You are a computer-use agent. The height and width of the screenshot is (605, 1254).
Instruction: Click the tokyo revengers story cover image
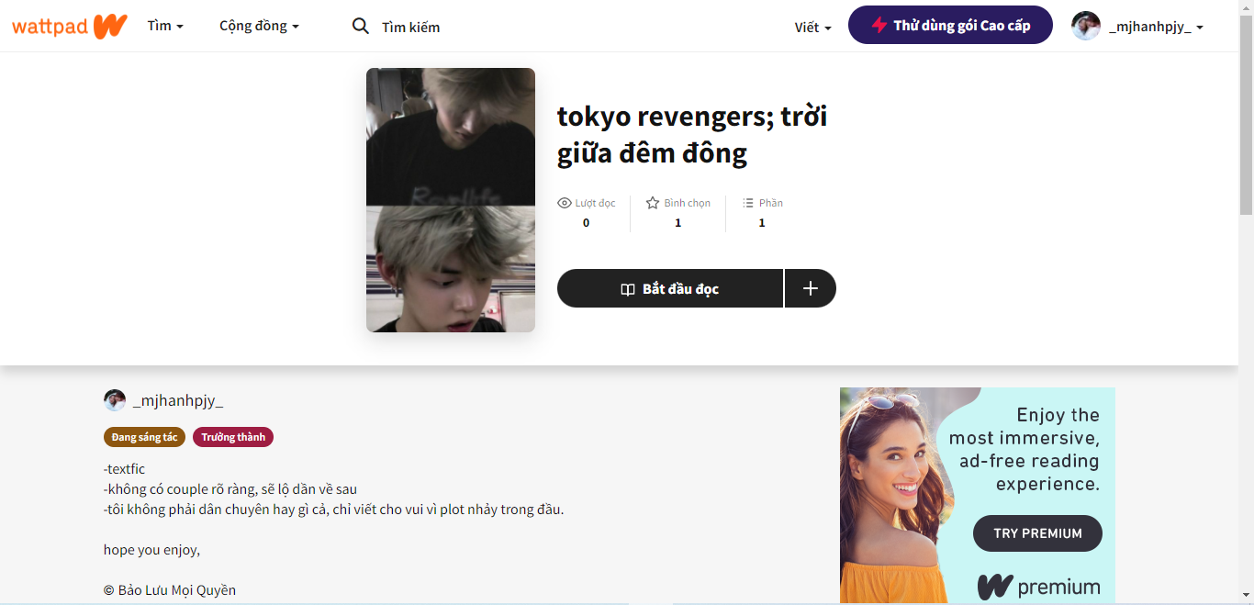(x=451, y=200)
